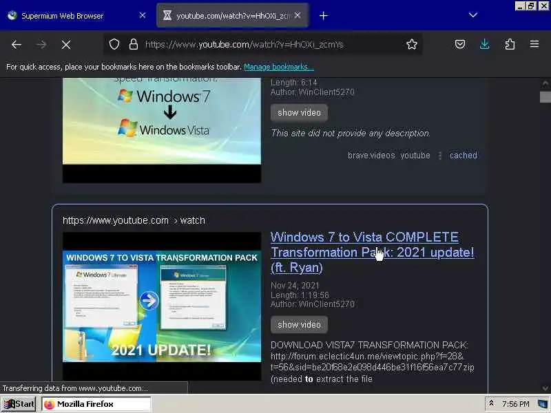Screen dimensions: 551x413
Task: Open the brave.videos link
Action: 371,156
